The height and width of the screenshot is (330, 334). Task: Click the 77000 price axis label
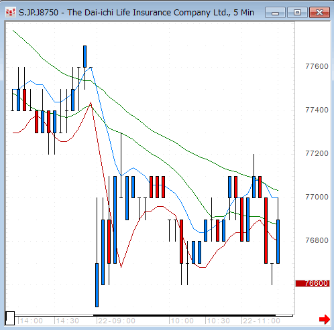coord(317,197)
